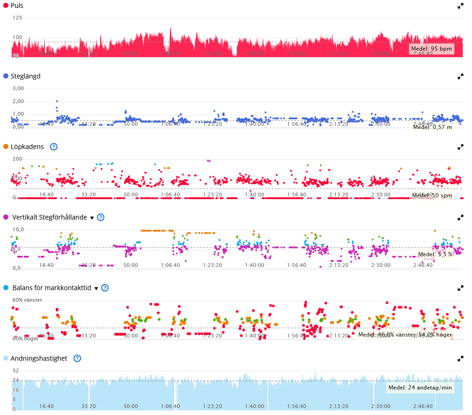Open the Balans för markkontakttid metric dropdown
This screenshot has height=415, width=472.
96,288
